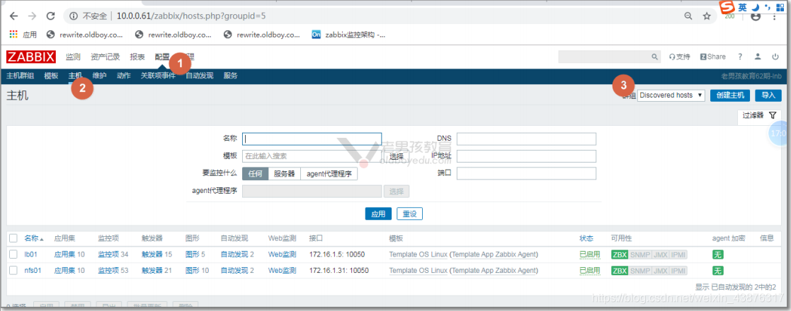
Task: Open the Discovered hosts group dropdown
Action: click(x=671, y=95)
